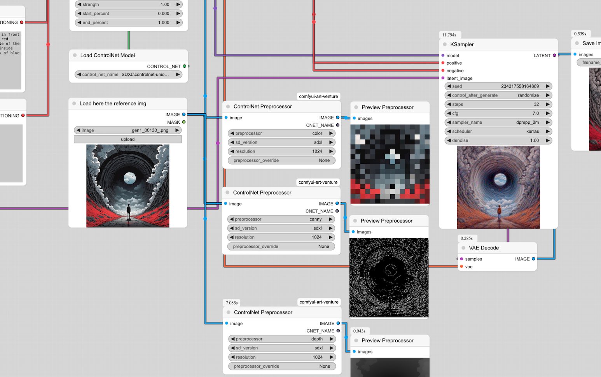601x377 pixels.
Task: Collapse the Load ControlNet Model node dot
Action: [75, 55]
